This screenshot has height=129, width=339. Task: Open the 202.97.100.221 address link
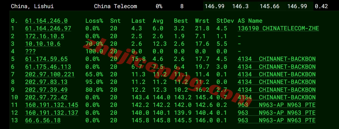[50, 74]
